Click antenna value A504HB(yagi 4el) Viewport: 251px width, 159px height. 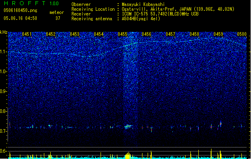(141, 19)
